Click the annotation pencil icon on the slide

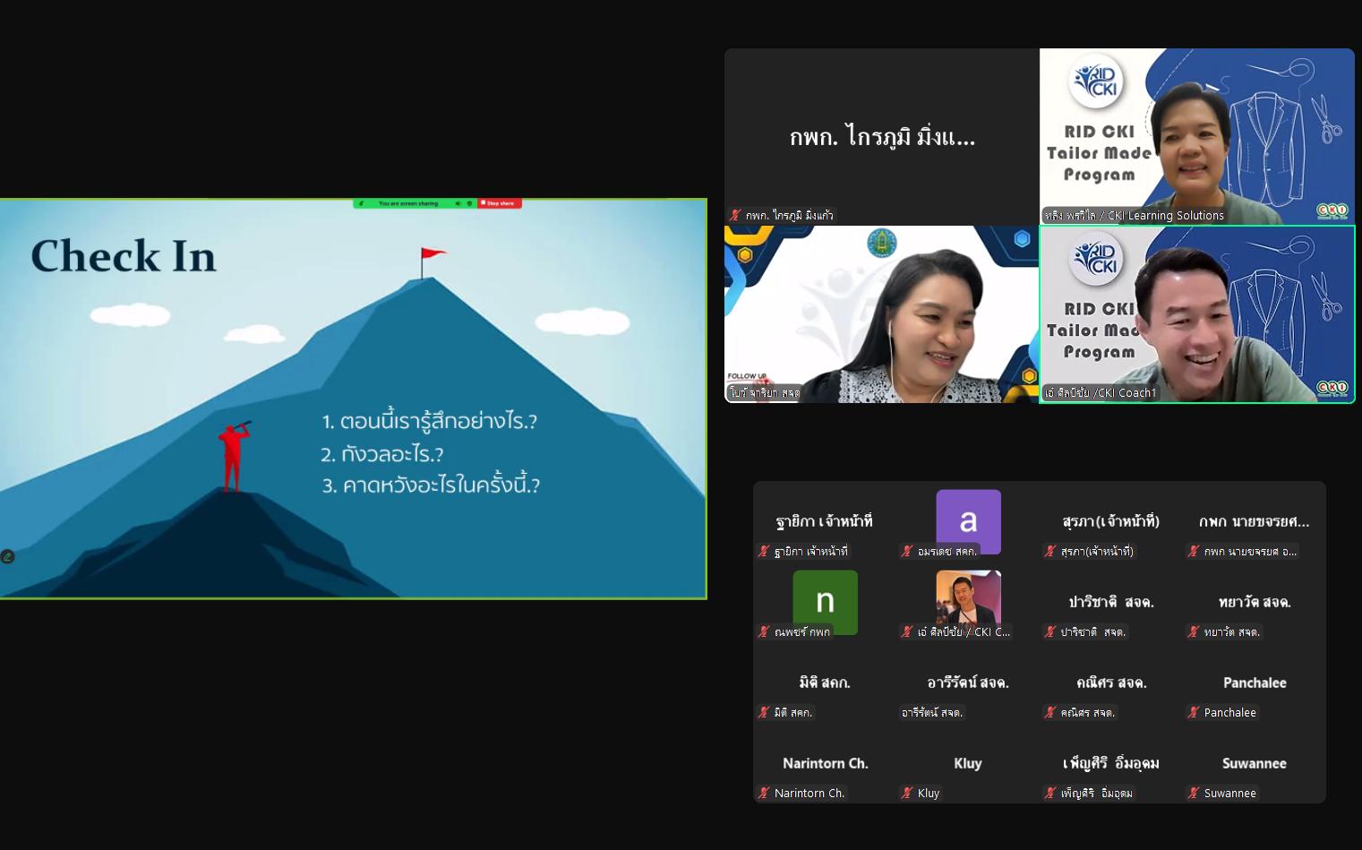[x=8, y=556]
